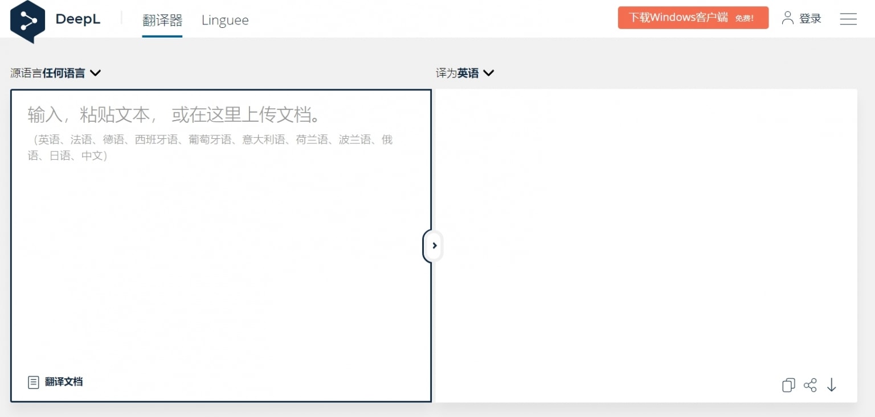Screen dimensions: 875x417
Task: Click the download translation arrow icon
Action: click(832, 385)
